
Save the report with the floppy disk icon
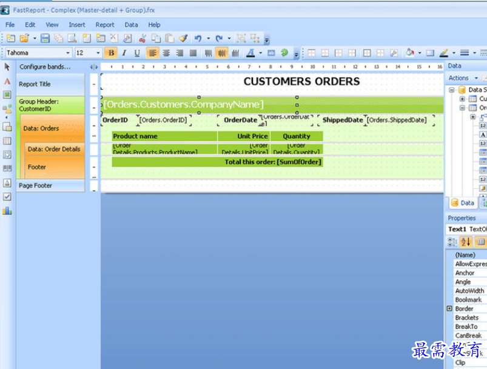[x=45, y=39]
